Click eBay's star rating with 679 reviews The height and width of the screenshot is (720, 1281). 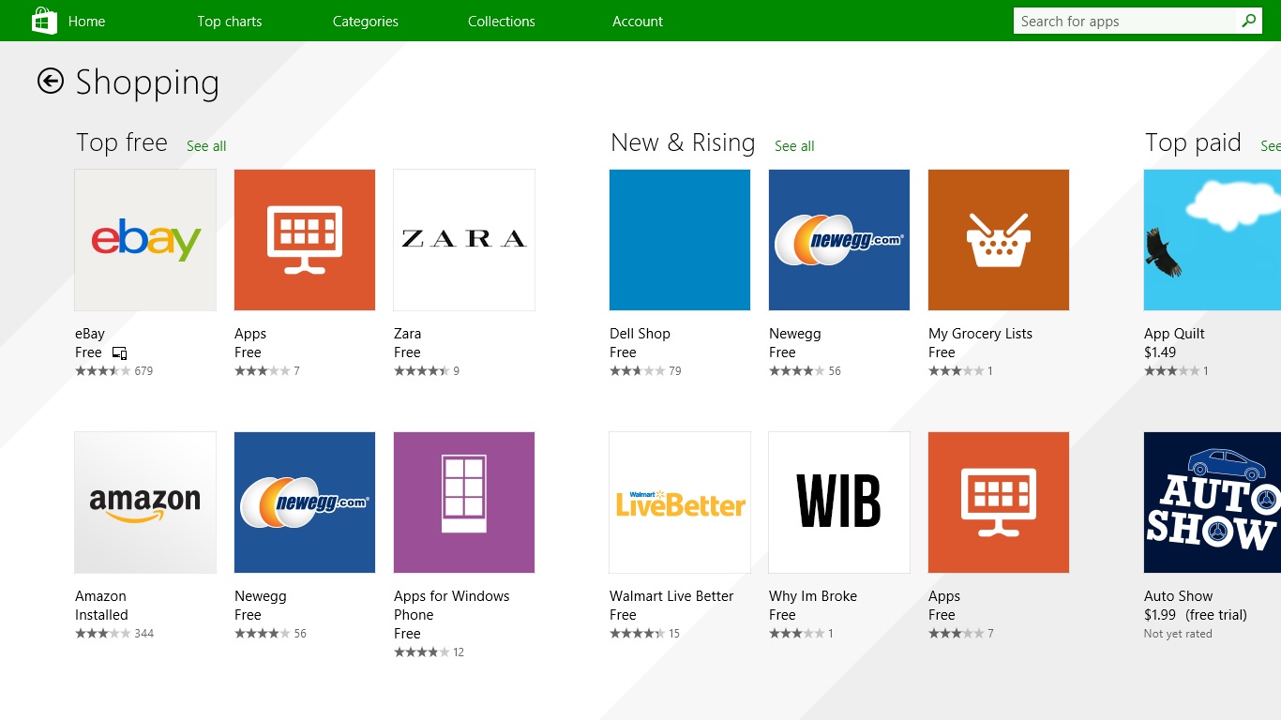pos(113,371)
